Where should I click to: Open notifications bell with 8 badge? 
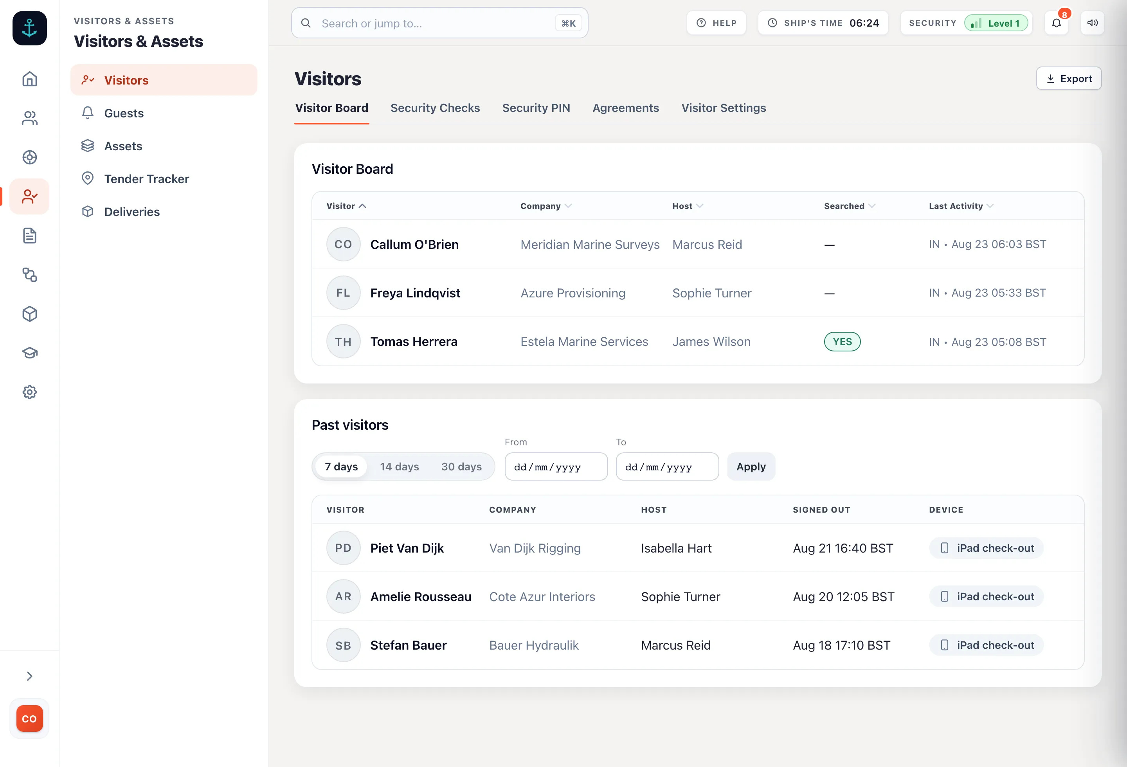(1056, 23)
